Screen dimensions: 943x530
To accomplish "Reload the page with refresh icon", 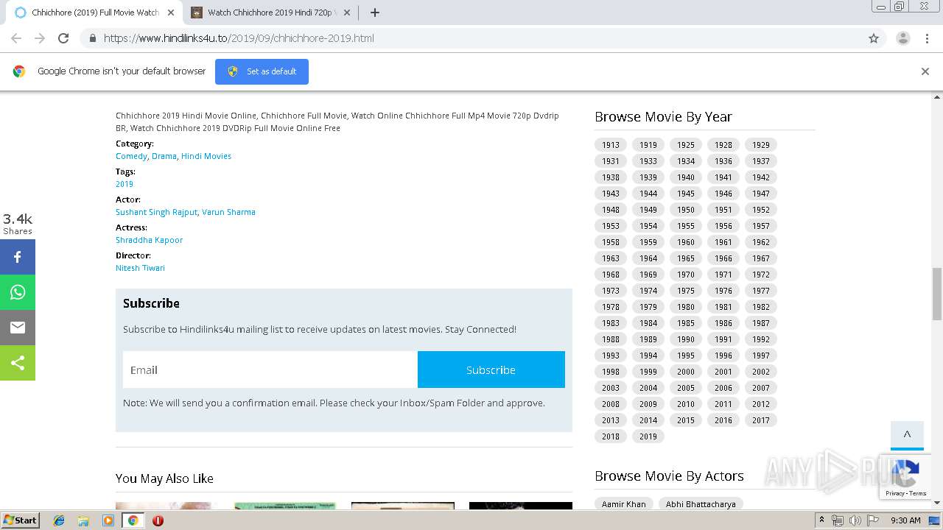I will coord(63,38).
